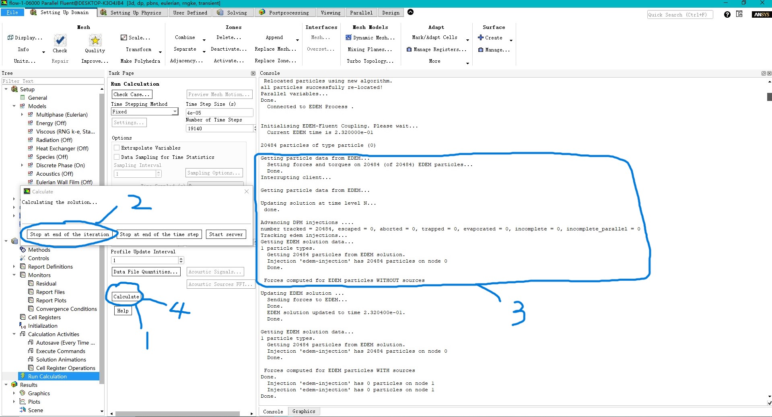Click the Task Page horizontal scrollbar

tap(177, 414)
